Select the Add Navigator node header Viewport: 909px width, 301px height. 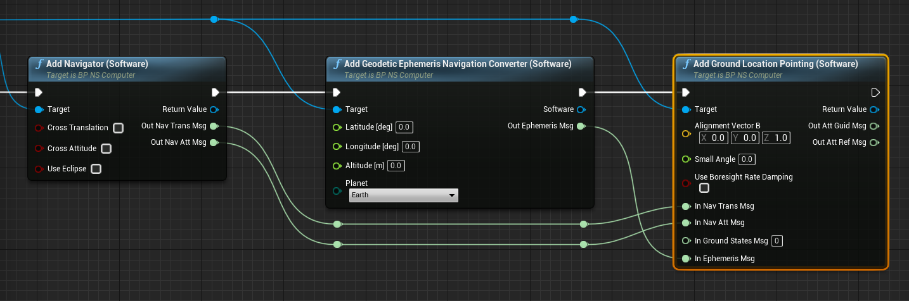pyautogui.click(x=97, y=64)
